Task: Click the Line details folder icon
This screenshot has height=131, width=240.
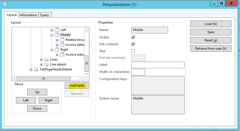Action: coord(46,64)
